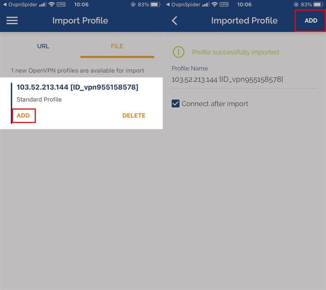Tap the Connect after import label
Viewport: 326px width, 290px height.
215,104
